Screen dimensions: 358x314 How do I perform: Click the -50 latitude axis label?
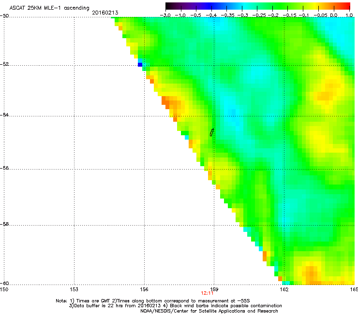point(4,16)
